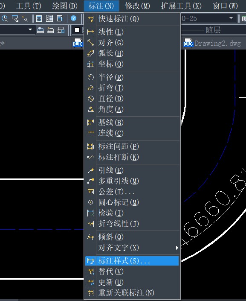
Task: Click the Radius dimension icon
Action: [90, 77]
